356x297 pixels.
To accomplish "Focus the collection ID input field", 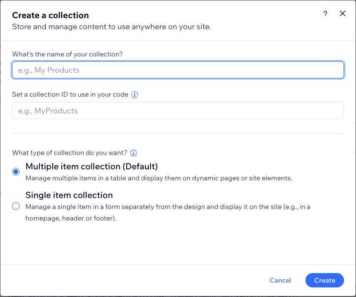I will click(x=178, y=110).
